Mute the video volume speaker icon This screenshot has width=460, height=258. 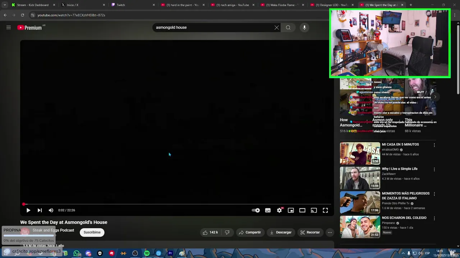51,210
